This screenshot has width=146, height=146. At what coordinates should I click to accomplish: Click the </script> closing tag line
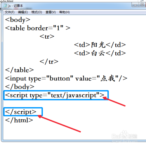[21, 112]
